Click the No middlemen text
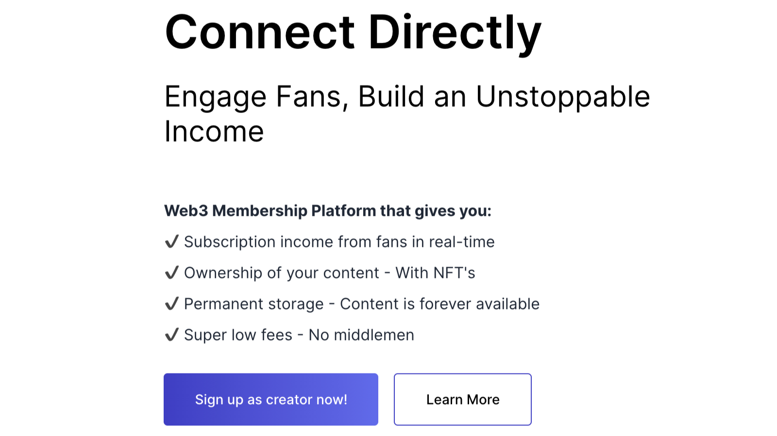The height and width of the screenshot is (436, 777). [x=361, y=335]
